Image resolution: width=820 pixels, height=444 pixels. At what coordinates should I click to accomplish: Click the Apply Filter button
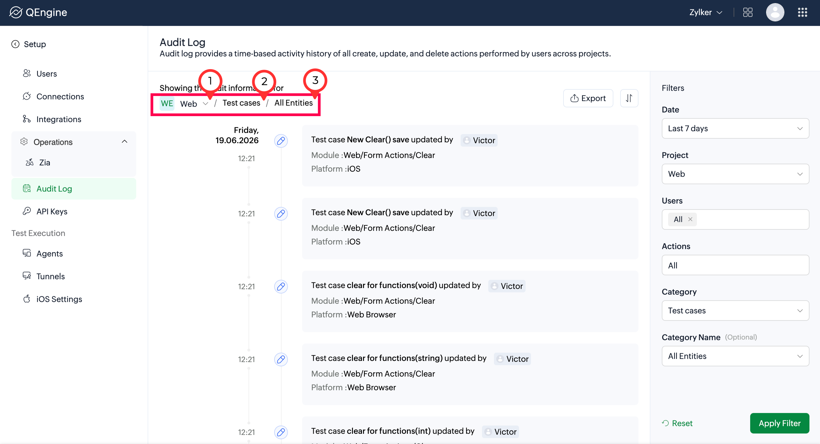pyautogui.click(x=780, y=423)
